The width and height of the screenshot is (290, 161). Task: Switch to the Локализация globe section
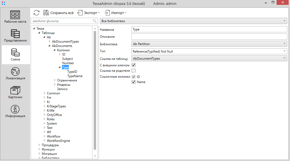[15, 73]
